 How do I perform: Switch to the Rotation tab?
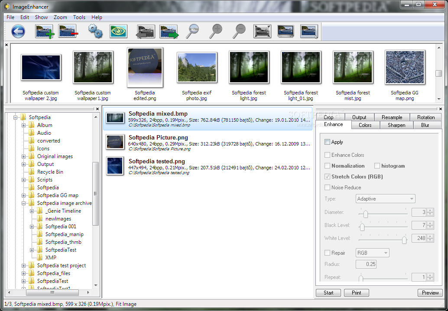(426, 117)
